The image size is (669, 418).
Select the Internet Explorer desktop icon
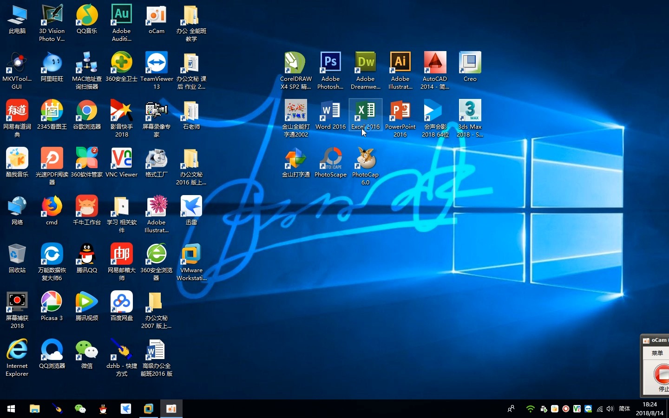(x=17, y=358)
